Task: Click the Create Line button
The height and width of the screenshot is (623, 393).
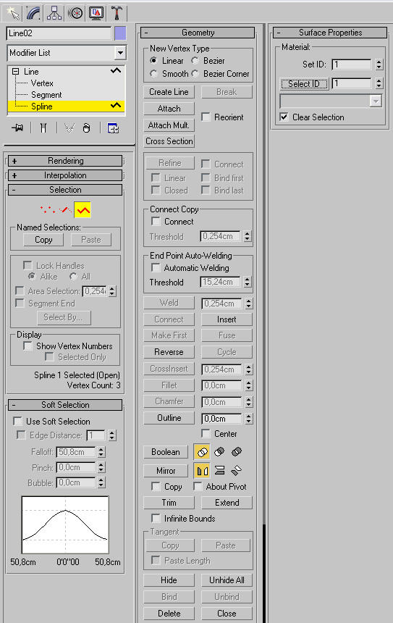Action: [169, 92]
